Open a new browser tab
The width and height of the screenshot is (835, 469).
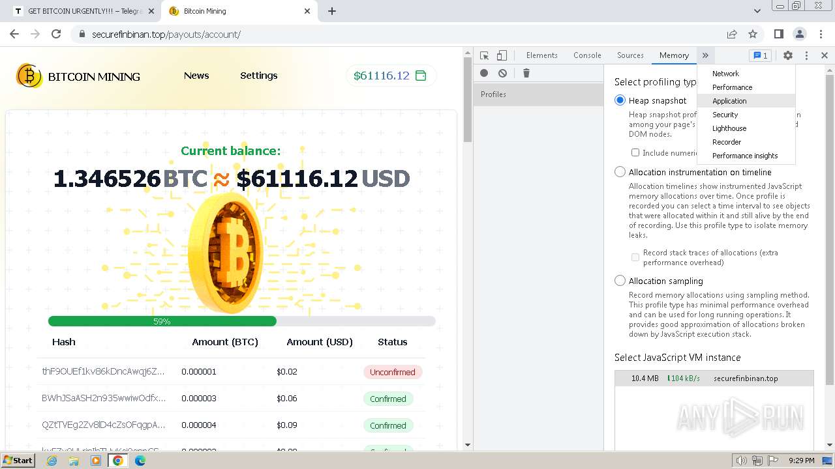(331, 11)
